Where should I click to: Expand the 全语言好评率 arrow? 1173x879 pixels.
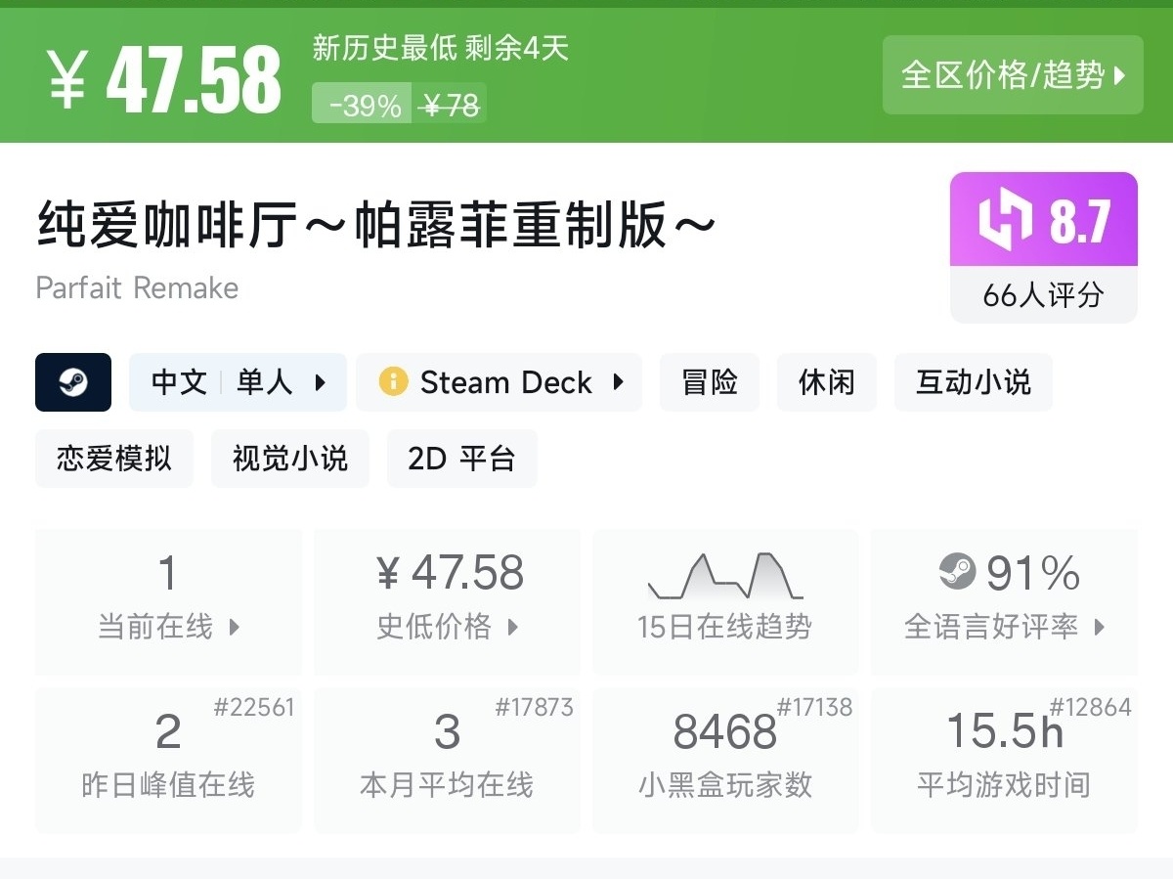1099,628
